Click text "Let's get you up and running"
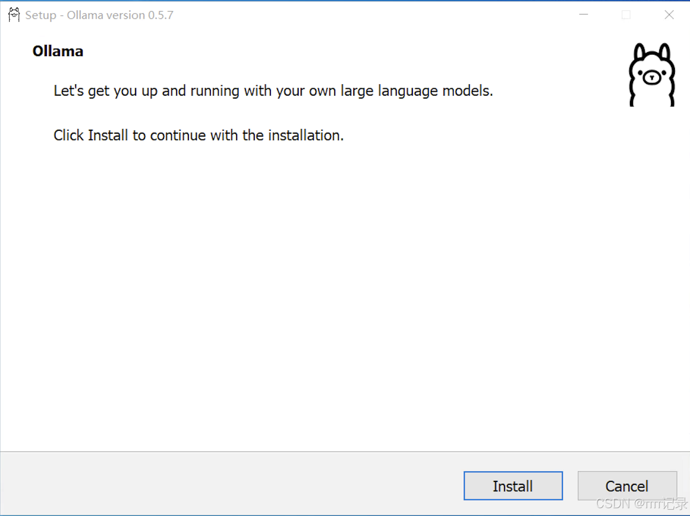Image resolution: width=690 pixels, height=516 pixels. (146, 91)
